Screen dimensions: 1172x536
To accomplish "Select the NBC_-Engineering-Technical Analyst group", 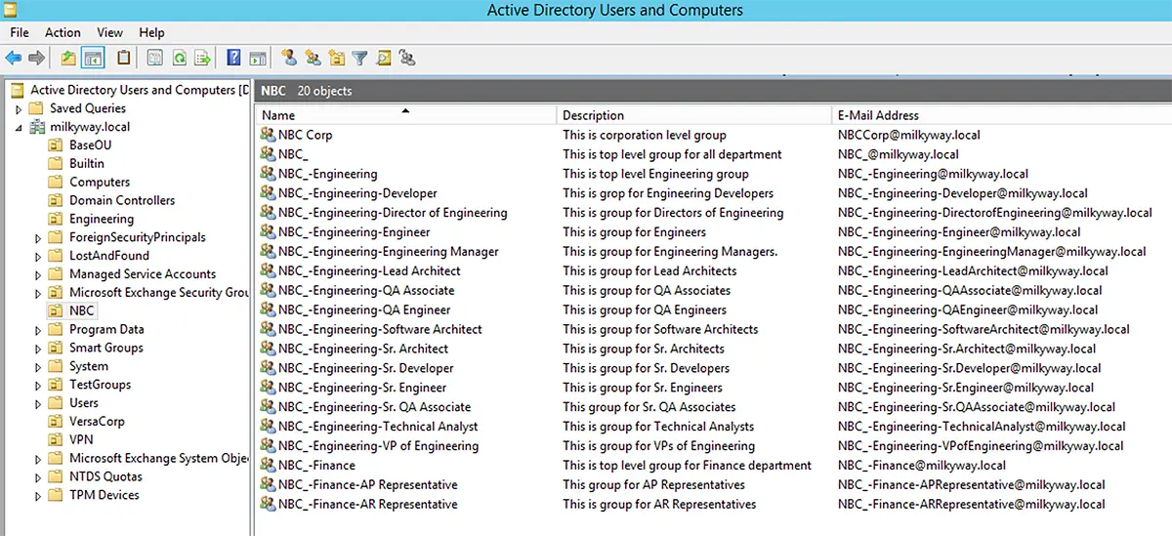I will pyautogui.click(x=378, y=427).
